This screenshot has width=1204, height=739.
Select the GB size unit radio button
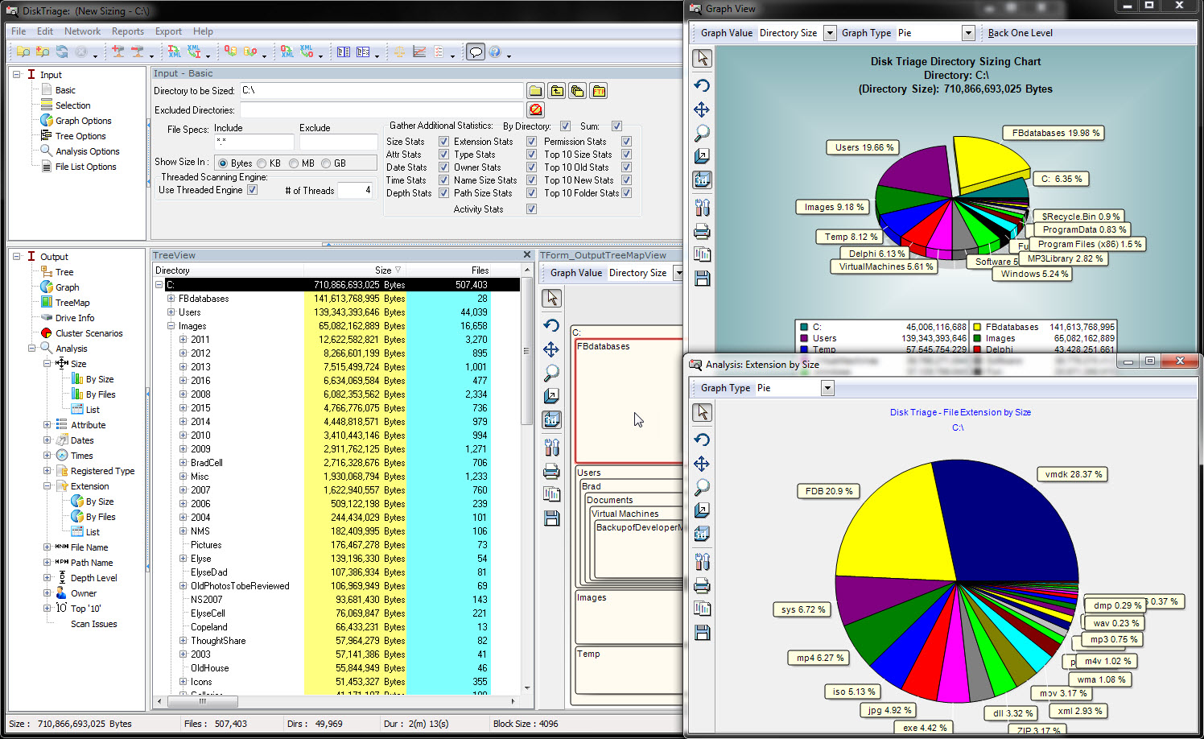coord(326,163)
